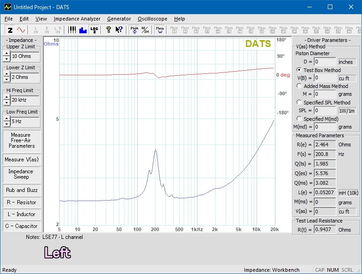
Task: Select memory slot Mem 7 icon
Action: (240, 30)
